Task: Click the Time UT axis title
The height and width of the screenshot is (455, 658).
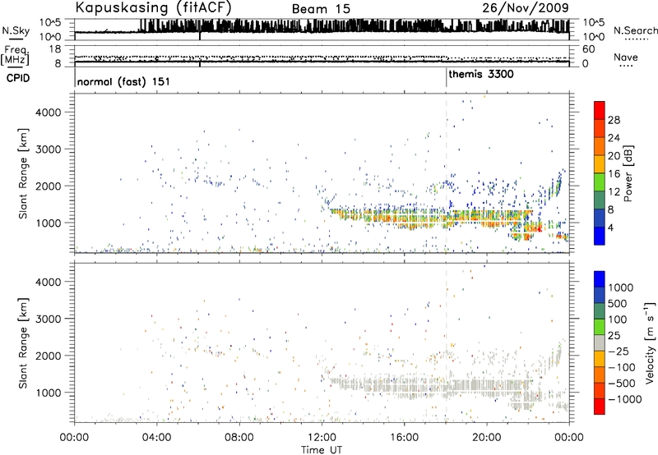Action: [x=322, y=449]
